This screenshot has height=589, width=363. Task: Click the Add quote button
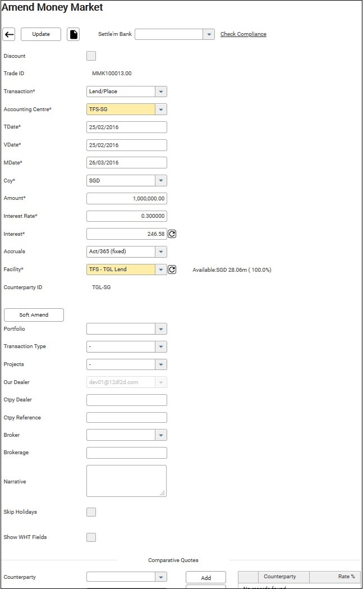[x=206, y=578]
